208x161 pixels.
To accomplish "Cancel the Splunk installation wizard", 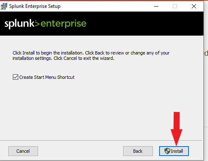I will tap(23, 151).
